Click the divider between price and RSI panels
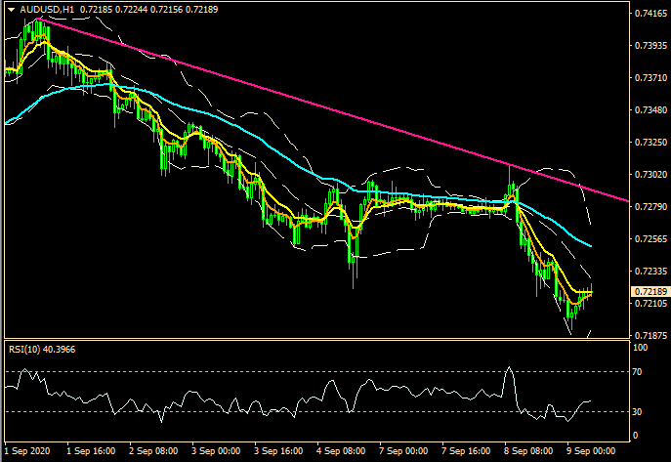This screenshot has height=462, width=671. pyautogui.click(x=313, y=340)
